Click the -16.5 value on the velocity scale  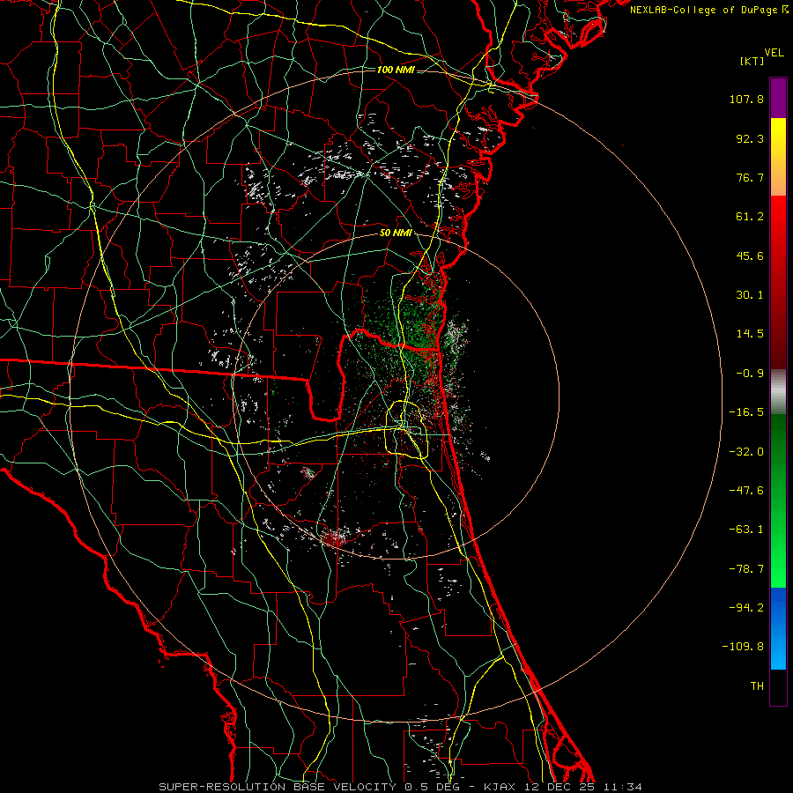coord(746,412)
